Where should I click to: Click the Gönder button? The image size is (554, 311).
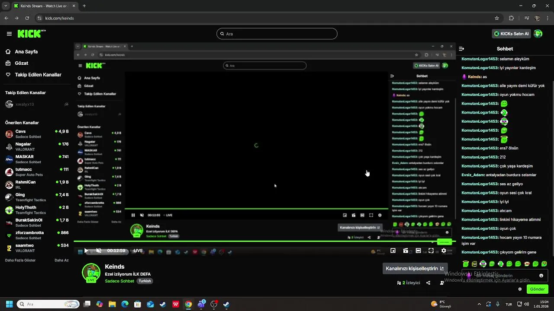[x=538, y=289]
